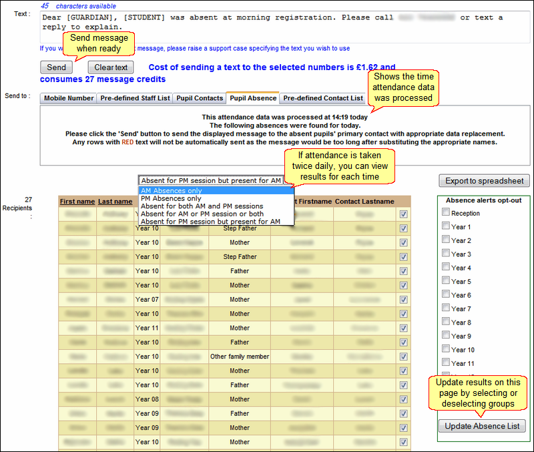534x452 pixels.
Task: Switch to Pre-defined Contact List tab
Action: 323,98
